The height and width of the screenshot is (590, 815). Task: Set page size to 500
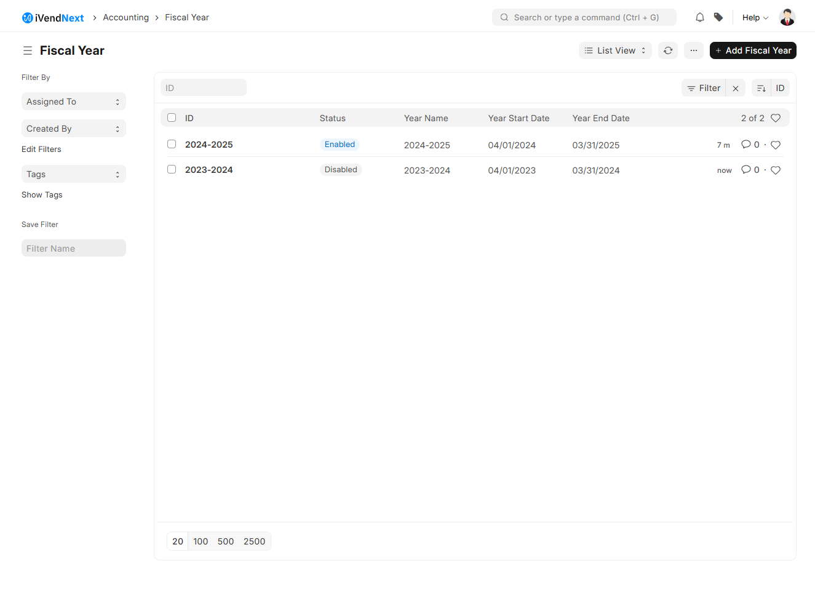coord(226,541)
